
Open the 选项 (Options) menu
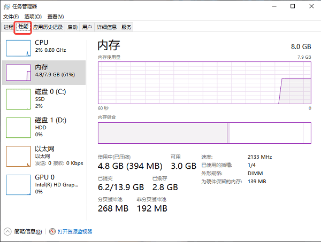(x=33, y=17)
